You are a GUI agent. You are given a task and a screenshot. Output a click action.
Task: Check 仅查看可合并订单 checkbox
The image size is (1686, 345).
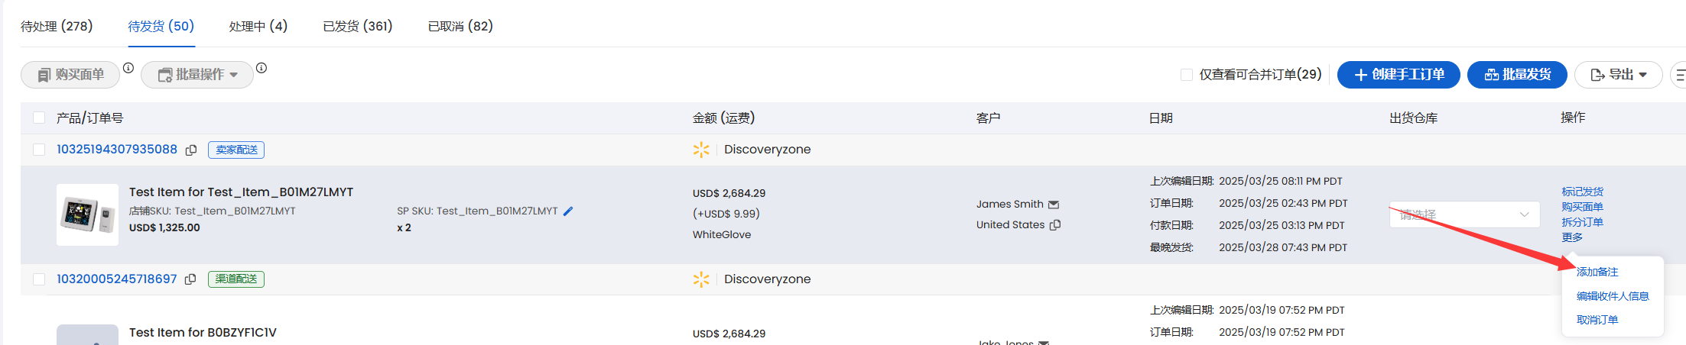click(x=1187, y=75)
